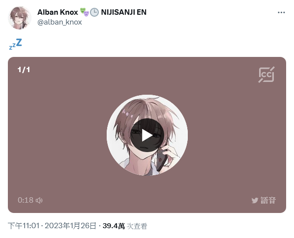View the 39.4萬 view count
Viewport: 294px width, 238px height.
114,226
